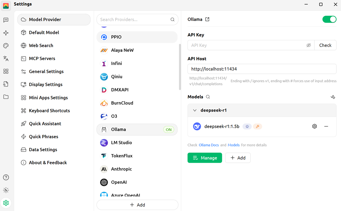Click the green Manage models button

(x=205, y=158)
